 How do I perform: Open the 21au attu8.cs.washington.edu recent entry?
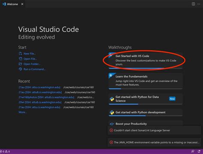pyautogui.click(x=40, y=92)
